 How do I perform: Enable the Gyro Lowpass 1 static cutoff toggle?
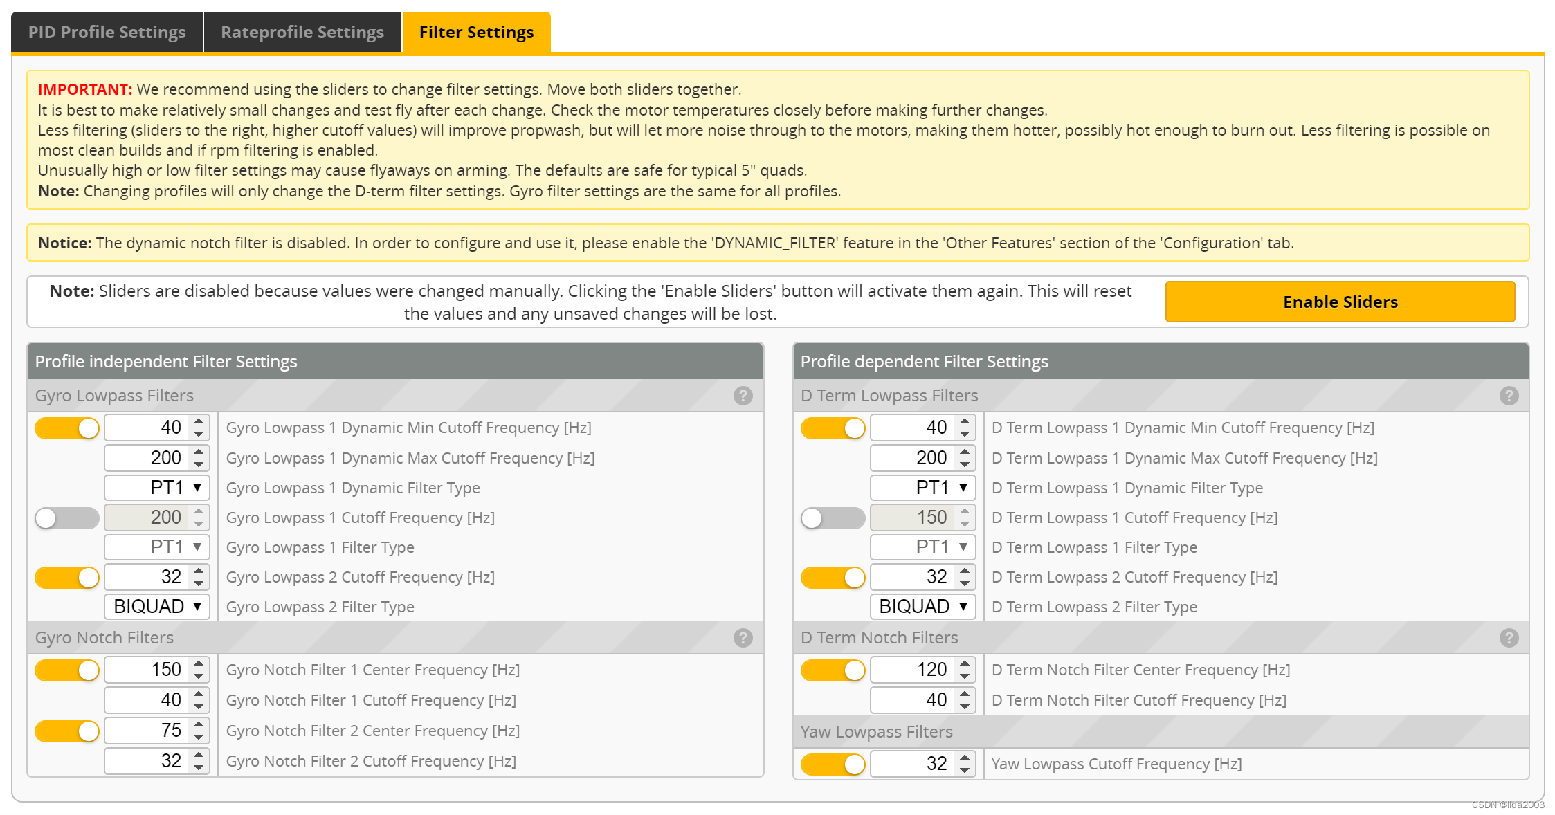[66, 518]
